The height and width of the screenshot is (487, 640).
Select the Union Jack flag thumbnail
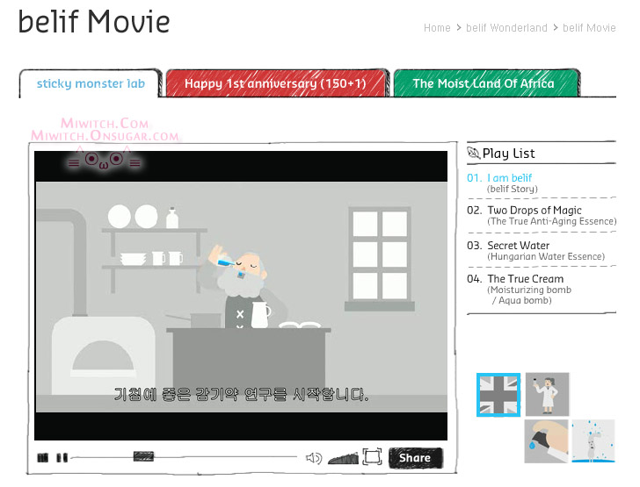tap(498, 395)
